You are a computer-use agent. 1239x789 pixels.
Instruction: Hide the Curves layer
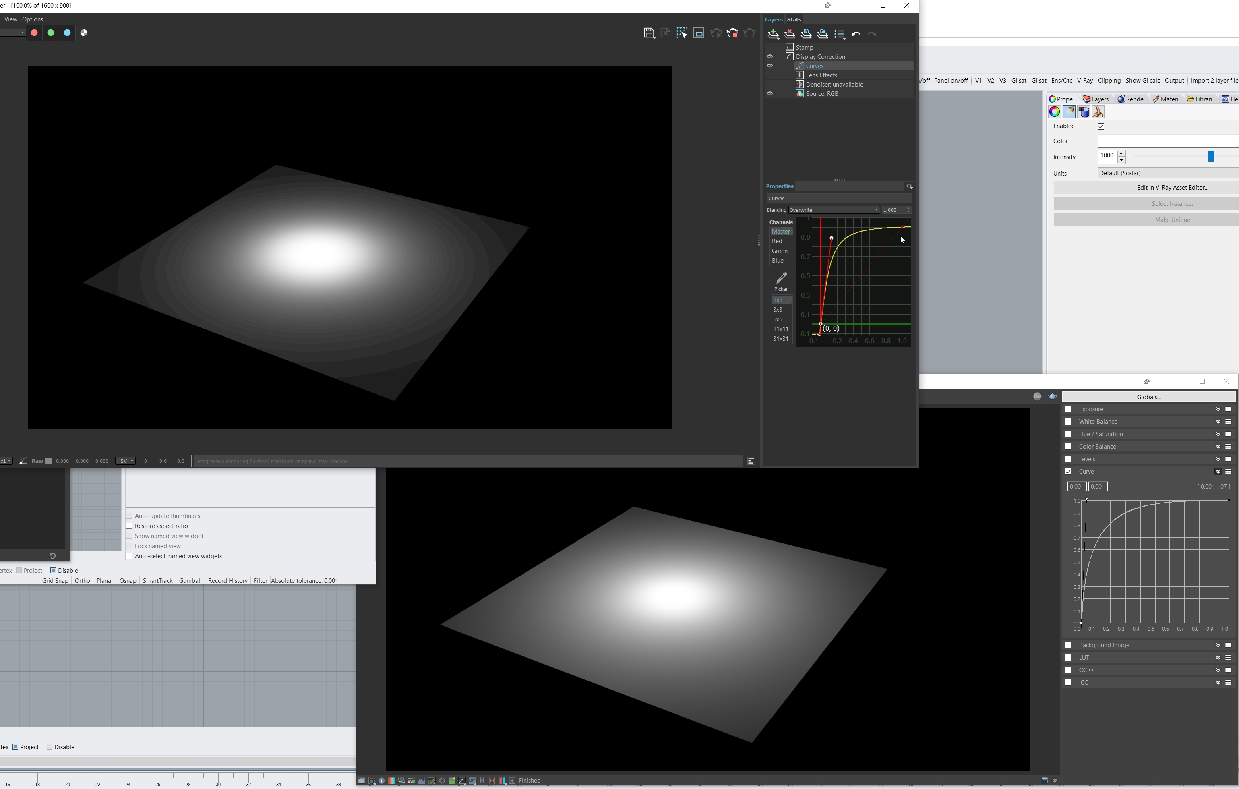[x=770, y=66]
